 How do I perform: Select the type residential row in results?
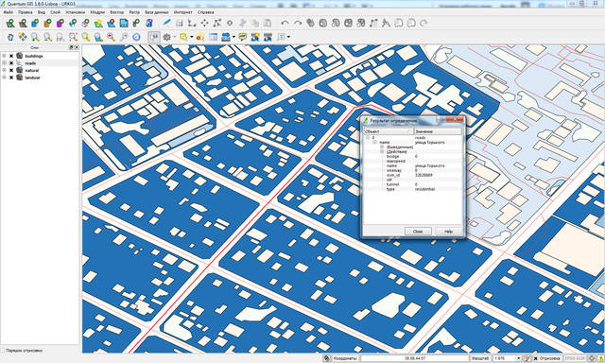tap(412, 189)
